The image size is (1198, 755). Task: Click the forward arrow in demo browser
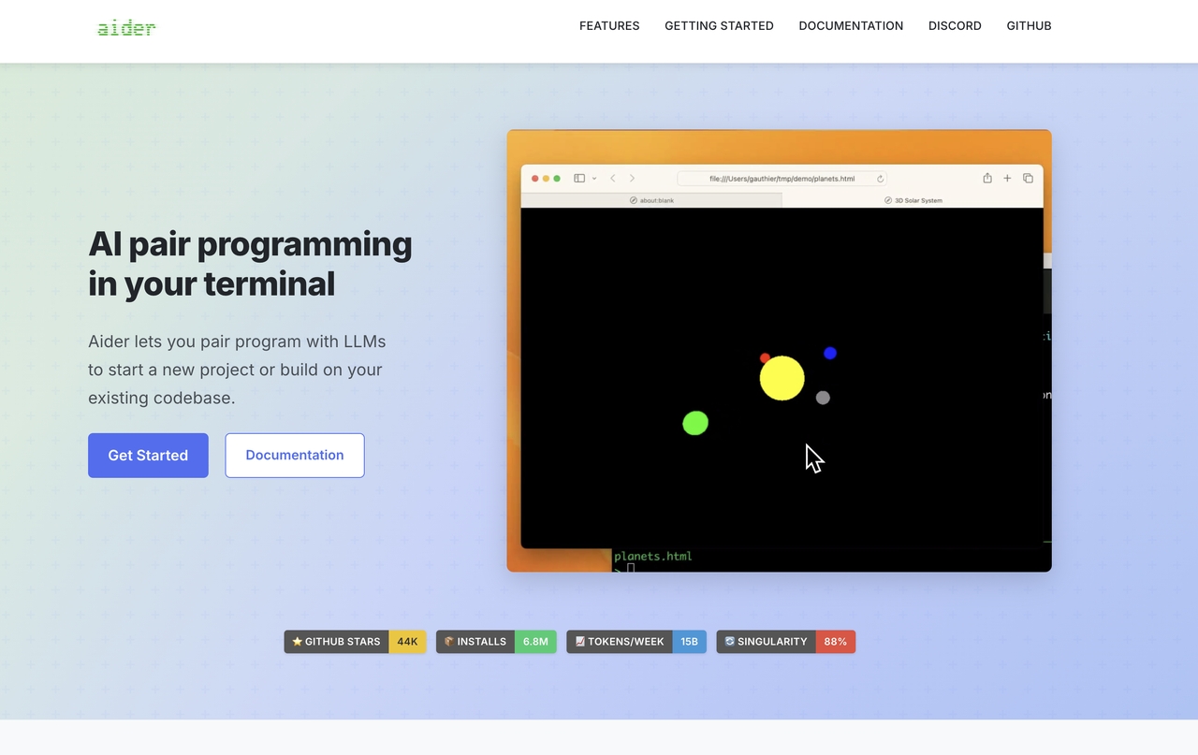tap(632, 178)
